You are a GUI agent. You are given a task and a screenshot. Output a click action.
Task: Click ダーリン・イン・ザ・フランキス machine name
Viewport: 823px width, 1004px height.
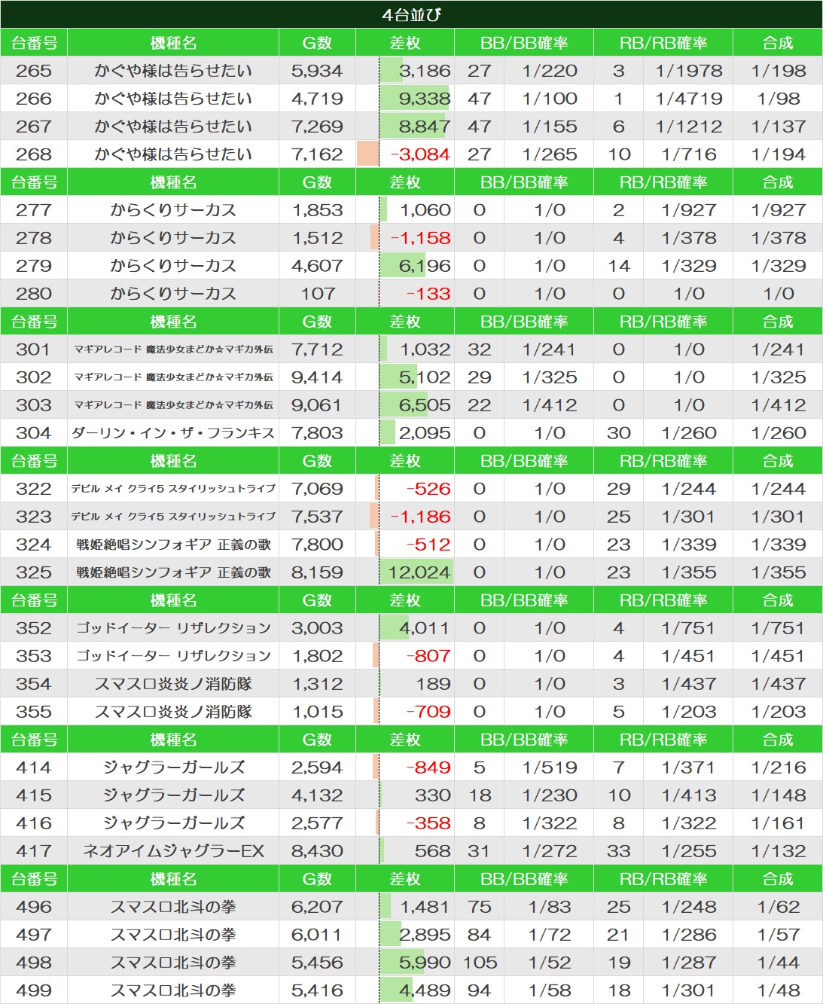point(173,433)
